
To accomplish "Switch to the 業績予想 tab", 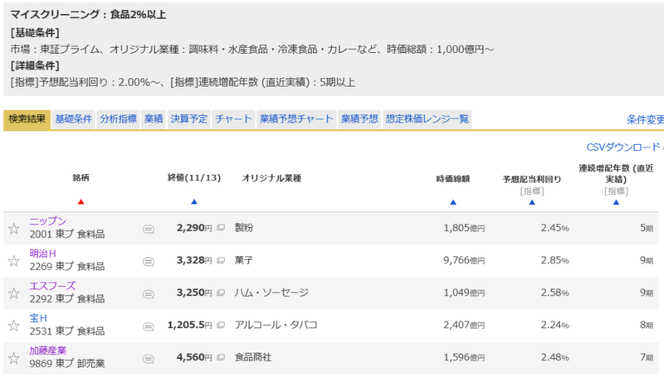I will click(359, 119).
